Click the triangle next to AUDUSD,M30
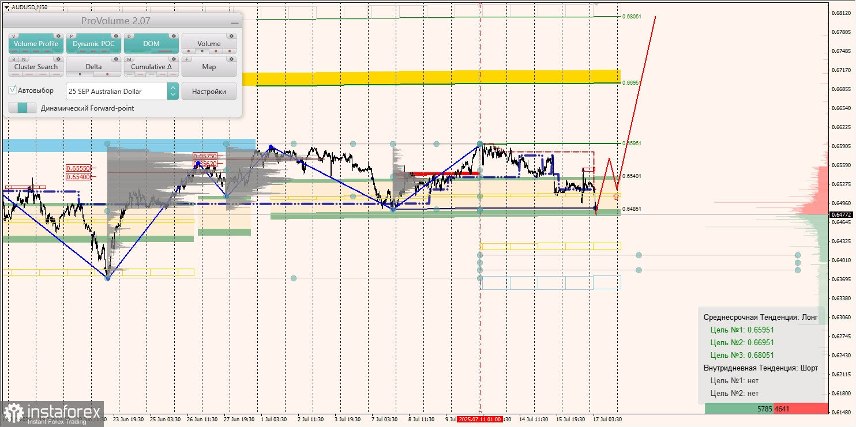 (x=6, y=7)
